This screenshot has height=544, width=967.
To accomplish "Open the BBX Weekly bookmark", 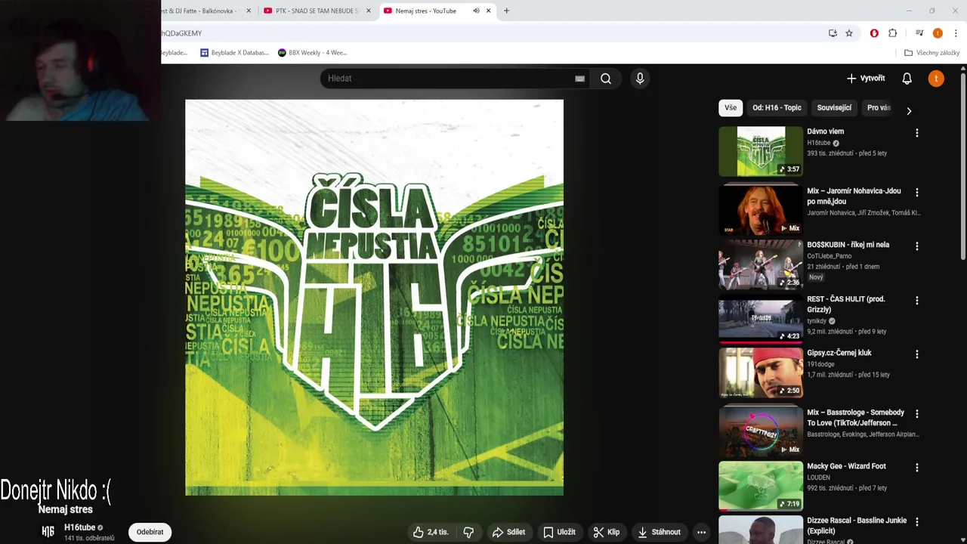I will click(x=313, y=53).
